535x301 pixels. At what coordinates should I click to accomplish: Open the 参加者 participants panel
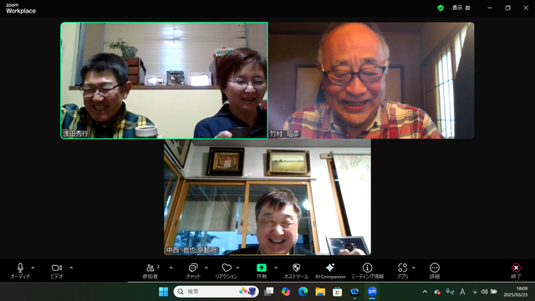click(150, 271)
